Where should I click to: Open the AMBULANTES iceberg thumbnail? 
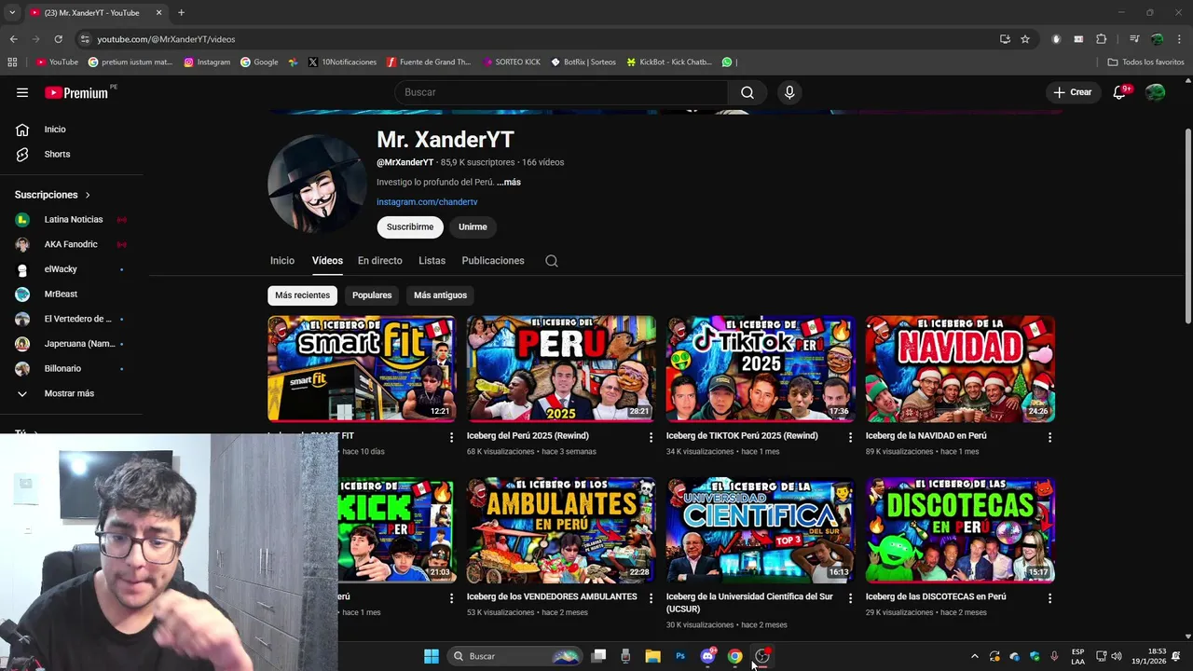click(561, 530)
